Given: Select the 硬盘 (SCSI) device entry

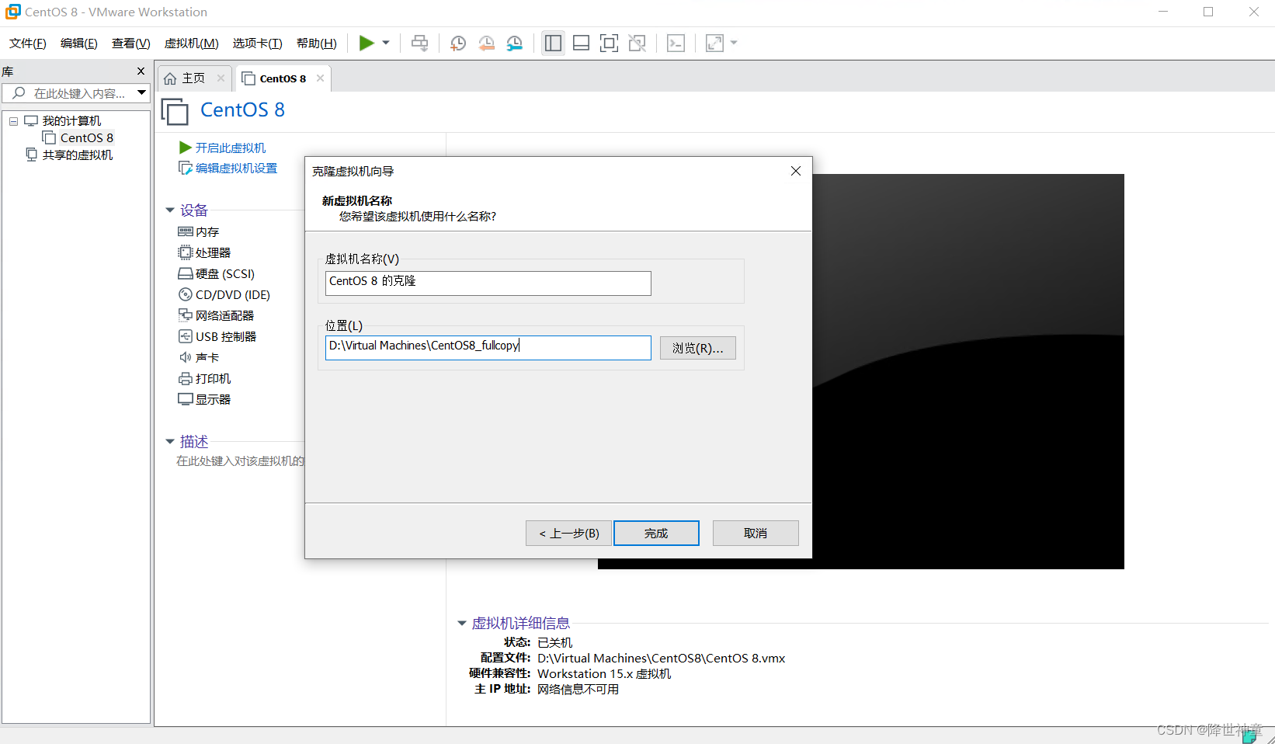Looking at the screenshot, I should (x=217, y=273).
